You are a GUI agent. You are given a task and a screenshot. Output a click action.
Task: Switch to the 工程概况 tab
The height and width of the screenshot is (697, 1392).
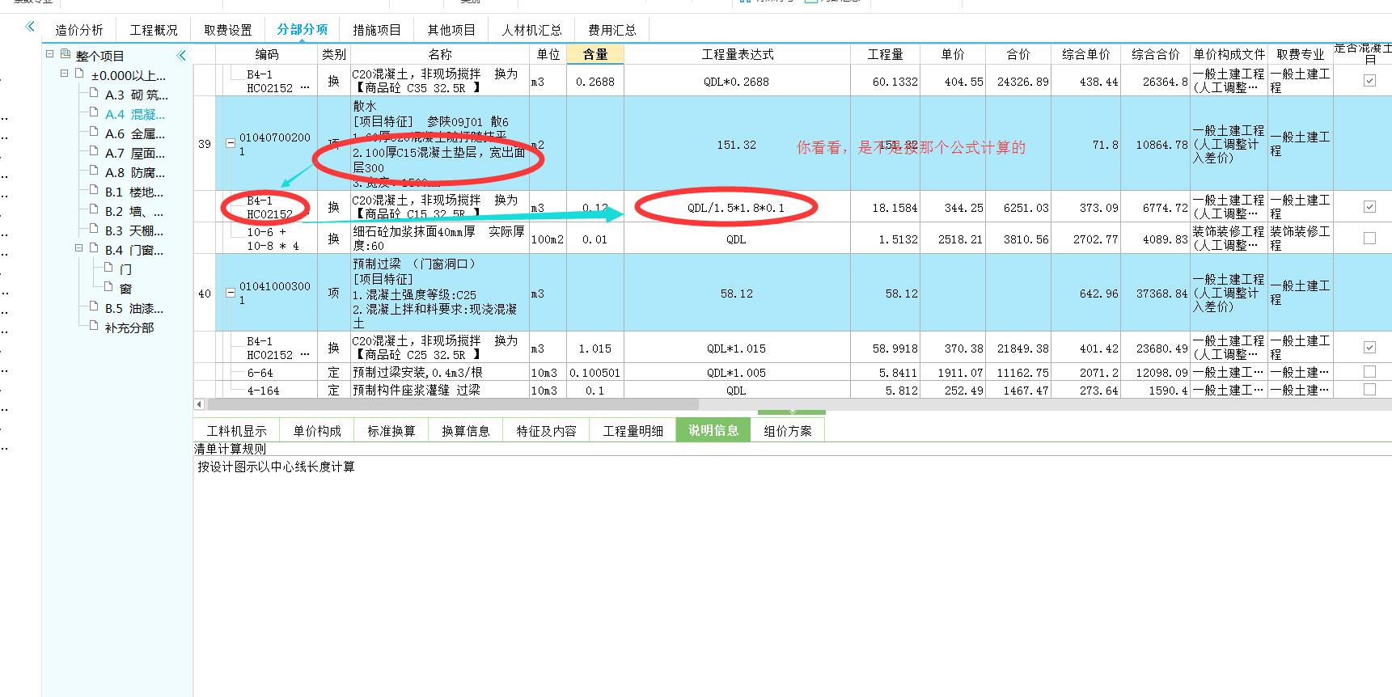[x=153, y=30]
